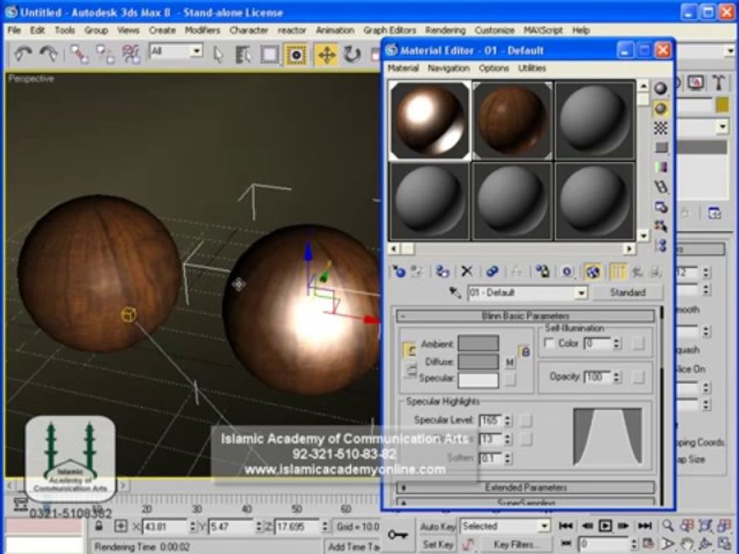Image resolution: width=739 pixels, height=554 pixels.
Task: Click the Standard material type button
Action: tap(627, 292)
